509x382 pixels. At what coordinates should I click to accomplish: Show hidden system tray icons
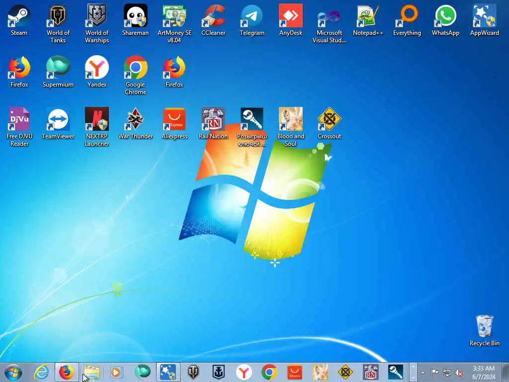[423, 373]
